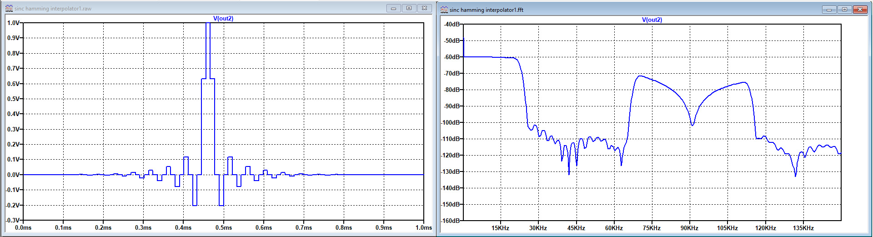Screen dimensions: 873x237
Task: Click the 0.2ms label on the time axis
Action: [103, 228]
